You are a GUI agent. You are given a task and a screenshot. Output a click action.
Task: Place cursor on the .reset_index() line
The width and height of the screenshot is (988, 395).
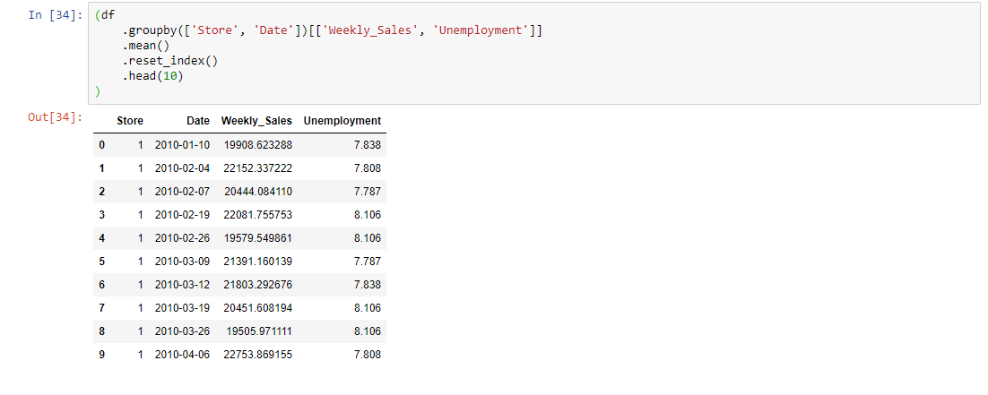point(169,61)
